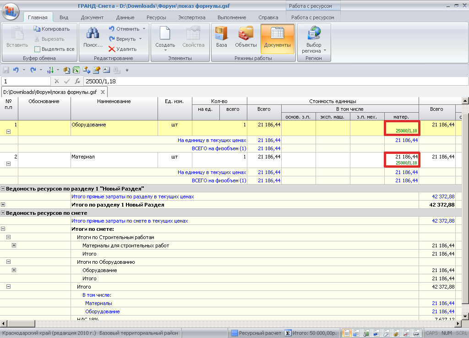Switch to the Ресурсы ribbon tab

(x=156, y=17)
